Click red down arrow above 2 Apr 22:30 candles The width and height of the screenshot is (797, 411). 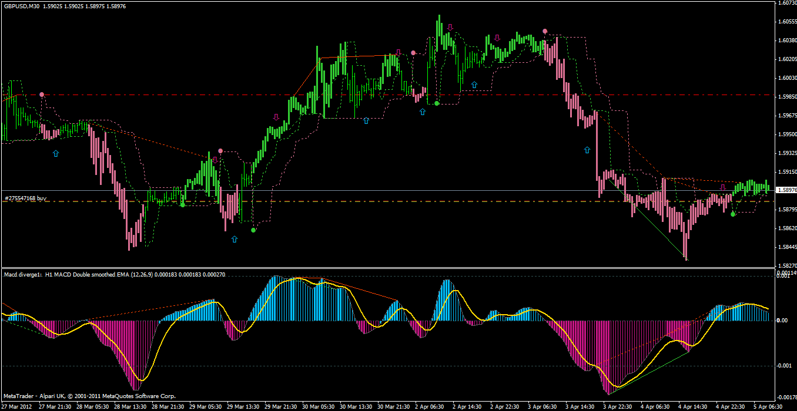pos(497,38)
